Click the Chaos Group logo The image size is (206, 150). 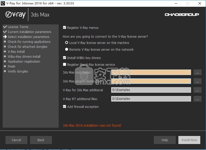182,15
